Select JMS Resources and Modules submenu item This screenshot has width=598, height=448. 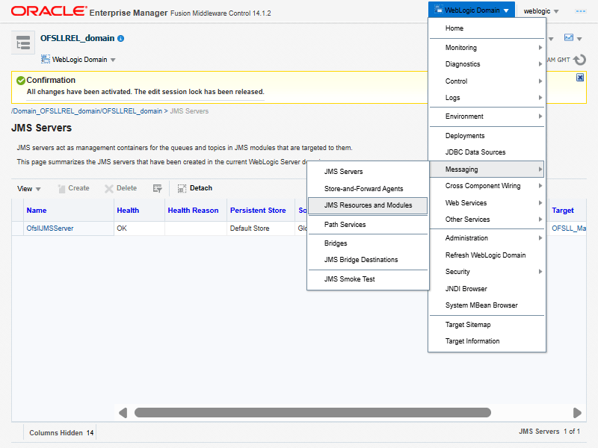click(x=368, y=205)
